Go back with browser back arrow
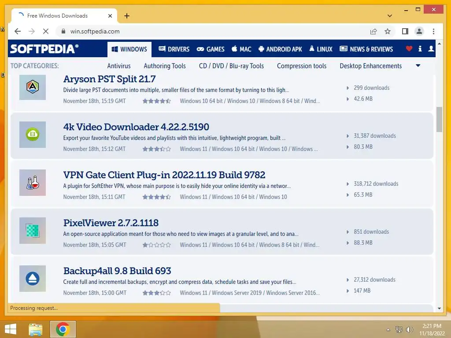Viewport: 451px width, 338px height. point(18,31)
